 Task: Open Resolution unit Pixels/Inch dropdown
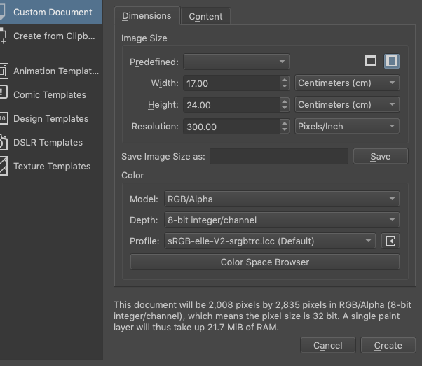347,127
